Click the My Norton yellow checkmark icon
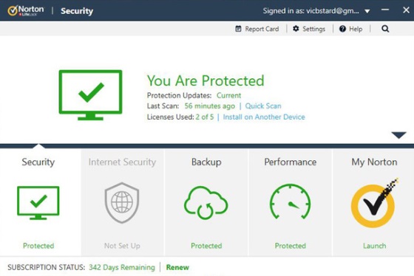 [x=374, y=204]
